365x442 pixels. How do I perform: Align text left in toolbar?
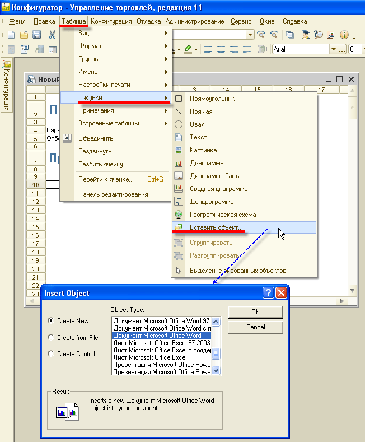(x=208, y=50)
